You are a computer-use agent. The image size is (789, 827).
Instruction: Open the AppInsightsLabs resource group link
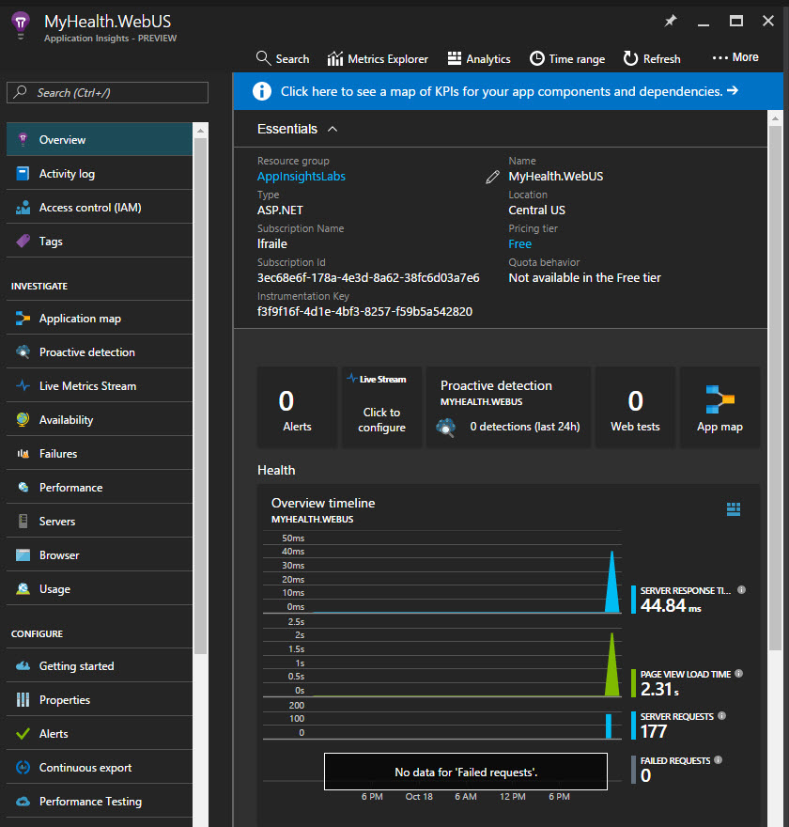(302, 176)
